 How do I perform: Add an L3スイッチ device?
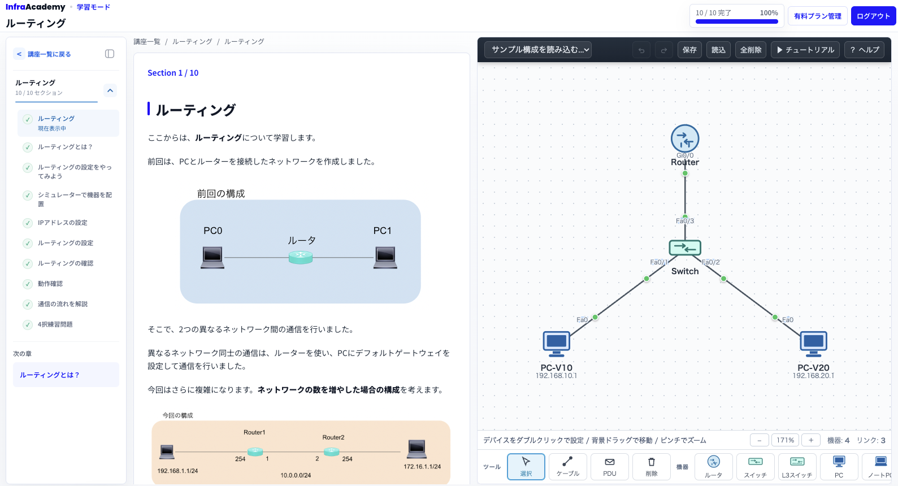click(x=797, y=467)
